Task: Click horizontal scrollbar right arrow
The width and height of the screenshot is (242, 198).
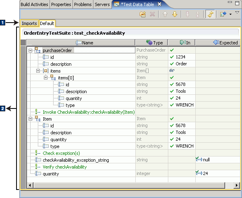Action: pos(237,185)
